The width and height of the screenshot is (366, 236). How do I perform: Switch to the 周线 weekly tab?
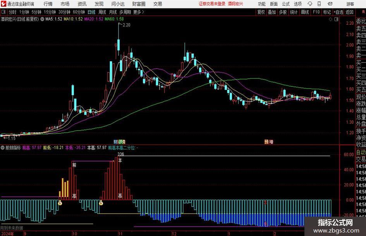102,12
